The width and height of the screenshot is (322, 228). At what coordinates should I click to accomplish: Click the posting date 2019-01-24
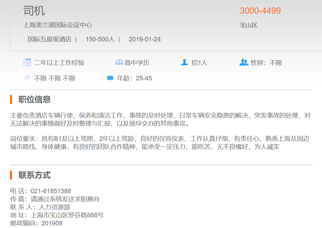(145, 39)
